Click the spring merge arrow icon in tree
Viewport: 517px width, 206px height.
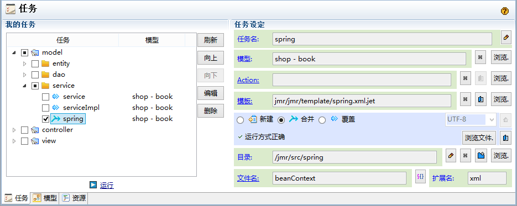(56, 119)
